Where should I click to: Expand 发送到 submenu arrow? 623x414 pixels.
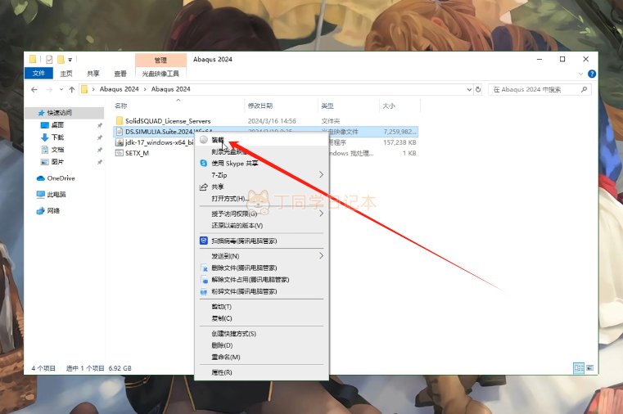coord(322,256)
